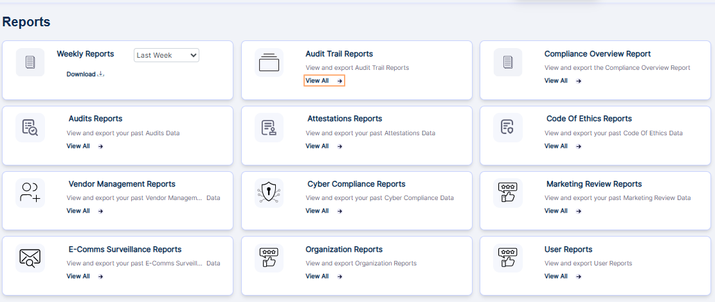
Task: Click the User Reports title
Action: [x=568, y=249]
